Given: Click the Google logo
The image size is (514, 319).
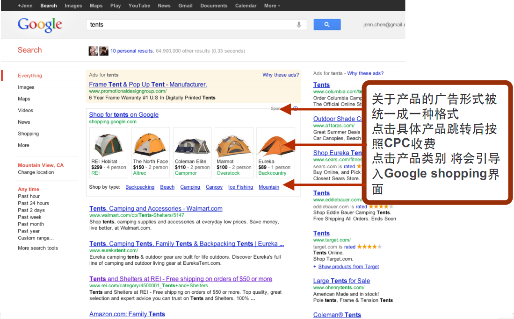Looking at the screenshot, I should pyautogui.click(x=40, y=25).
